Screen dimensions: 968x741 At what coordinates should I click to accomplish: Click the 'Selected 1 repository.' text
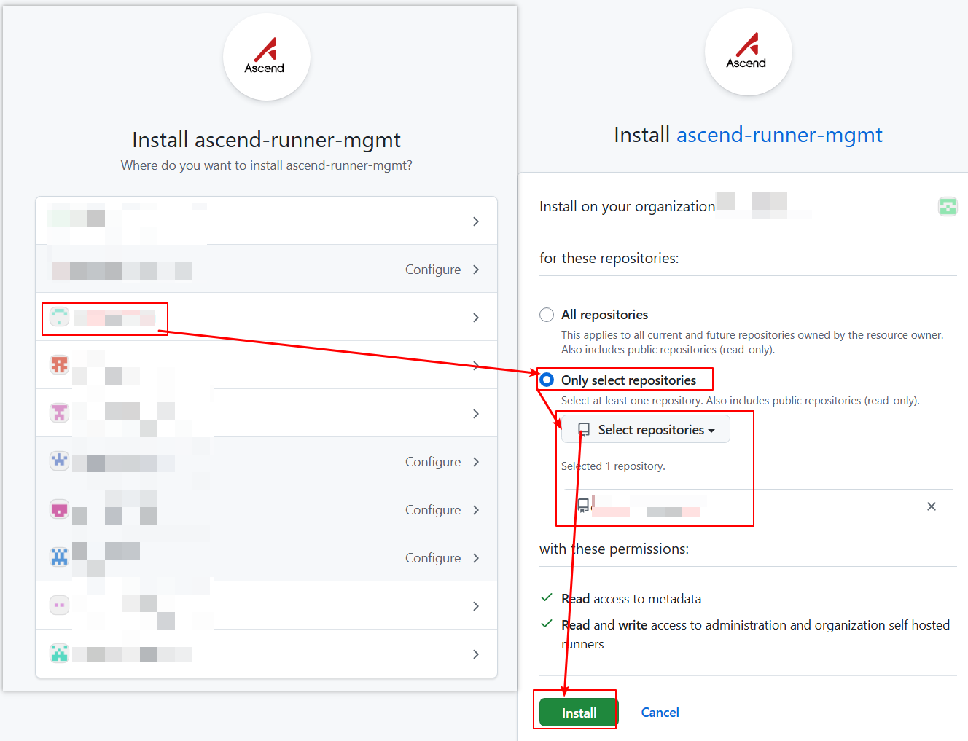[613, 466]
